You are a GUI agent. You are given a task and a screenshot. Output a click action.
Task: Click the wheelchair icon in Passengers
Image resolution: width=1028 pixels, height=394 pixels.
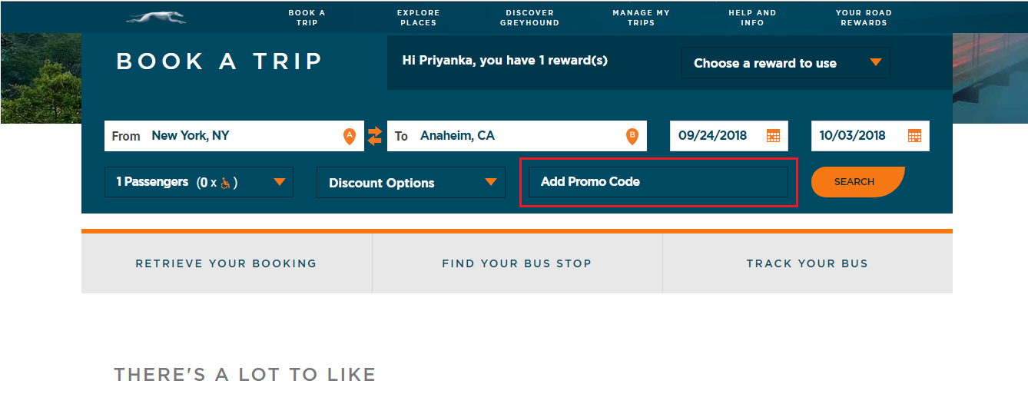point(225,183)
